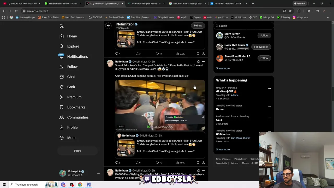Open Profile in the sidebar

[68, 127]
